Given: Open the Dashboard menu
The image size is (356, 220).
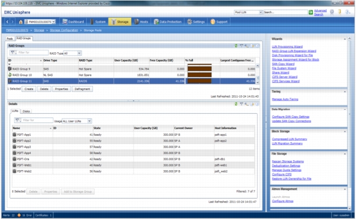Looking at the screenshot, I should 73,21.
